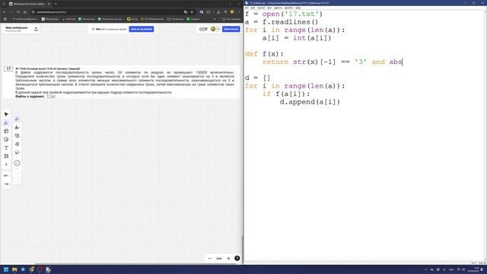Open the File menu in IDLE
Screen dimensions: 487x274
pos(247,8)
